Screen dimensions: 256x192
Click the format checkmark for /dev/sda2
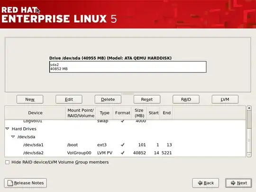click(x=123, y=153)
